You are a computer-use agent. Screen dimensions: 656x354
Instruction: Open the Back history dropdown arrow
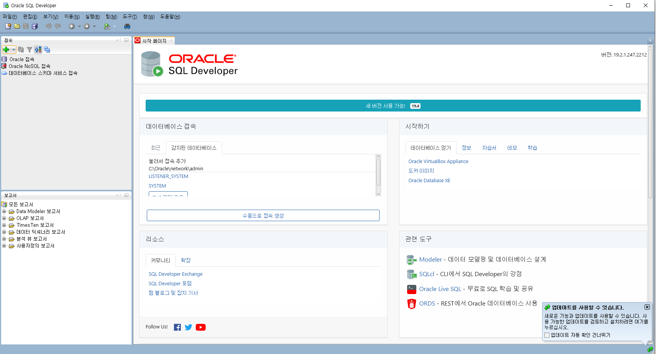(79, 26)
